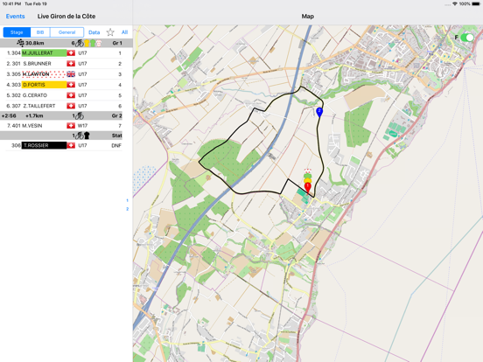The width and height of the screenshot is (483, 362).
Task: Tap the cyclist icon in Stat header
Action: click(80, 136)
